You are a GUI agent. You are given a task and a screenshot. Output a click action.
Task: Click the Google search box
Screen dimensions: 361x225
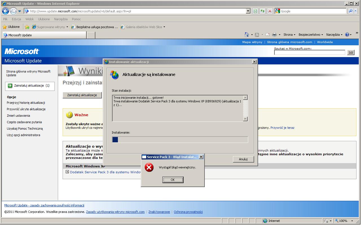(313, 11)
